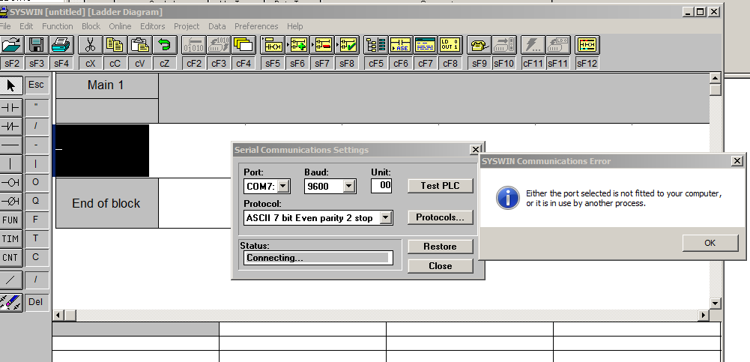The height and width of the screenshot is (362, 750).
Task: Confirm the communications error with OK
Action: pos(710,243)
